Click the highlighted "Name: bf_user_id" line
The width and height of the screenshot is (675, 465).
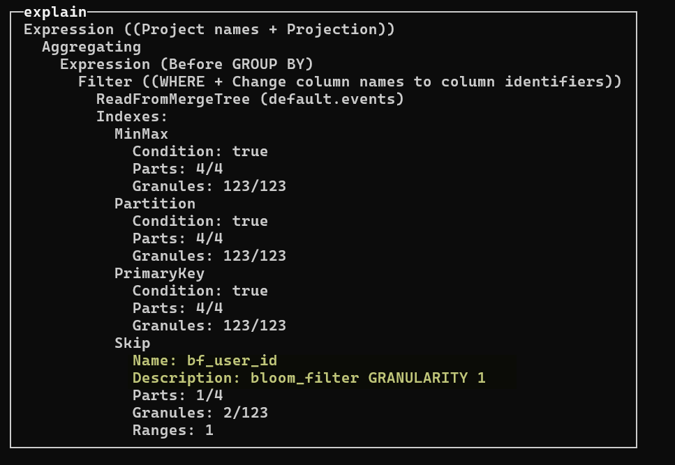click(205, 360)
